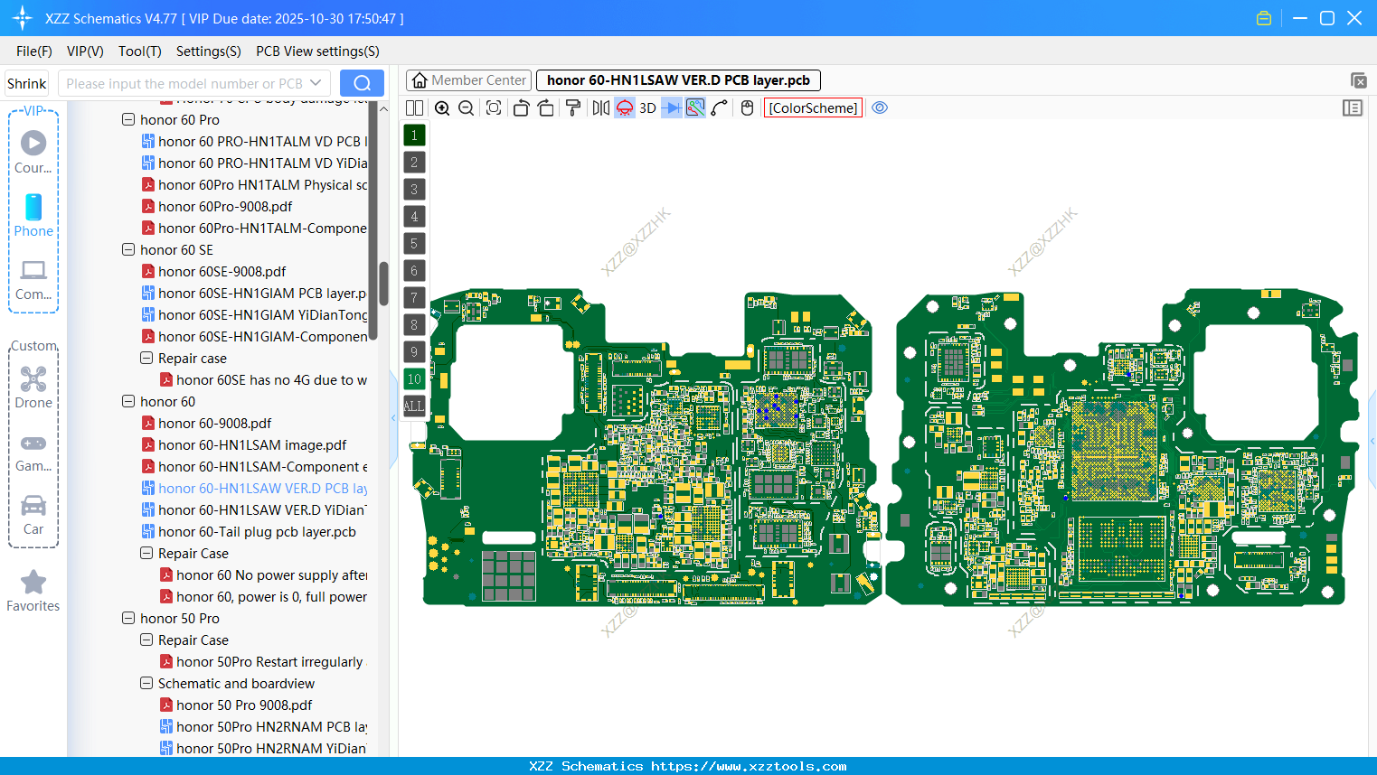Open the yellow toolbox title bar icon

click(x=1264, y=18)
